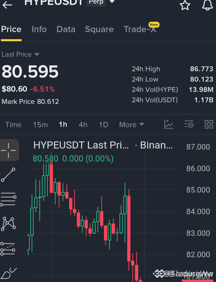The image size is (216, 282).
Task: Click the HYPEUSDT Last Price chart title
Action: coord(81,145)
